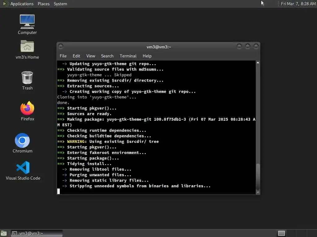Click 'Checking buildtime dependencies...' line
The height and width of the screenshot is (237, 317).
coord(109,136)
